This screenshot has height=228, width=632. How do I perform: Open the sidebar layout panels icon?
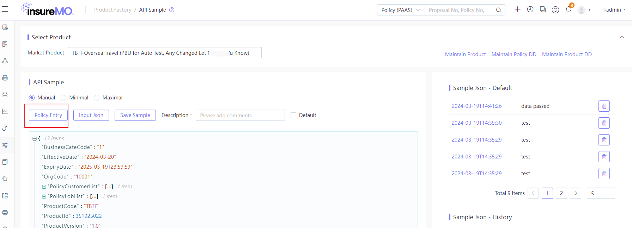coord(5,196)
